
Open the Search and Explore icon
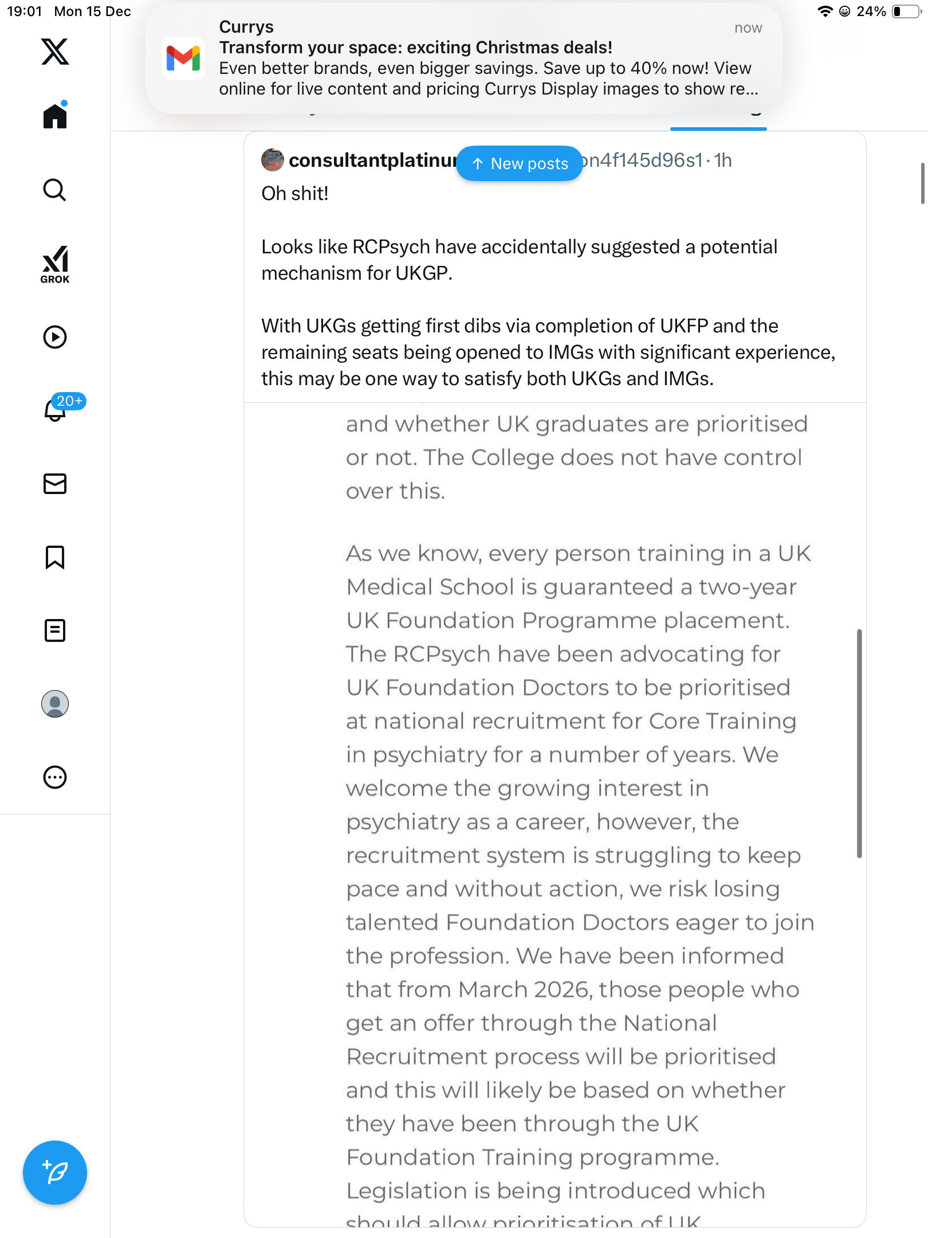click(55, 190)
